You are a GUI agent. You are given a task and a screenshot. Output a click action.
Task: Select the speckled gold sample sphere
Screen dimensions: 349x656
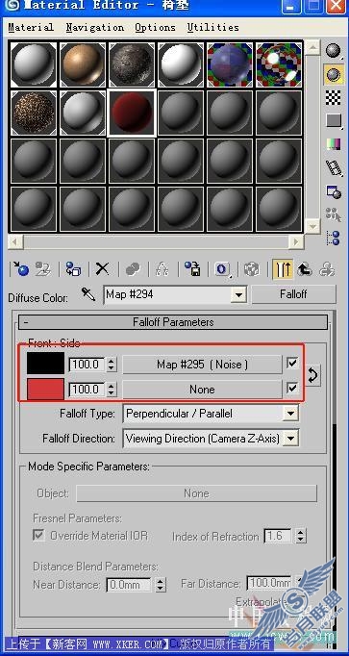[x=34, y=113]
